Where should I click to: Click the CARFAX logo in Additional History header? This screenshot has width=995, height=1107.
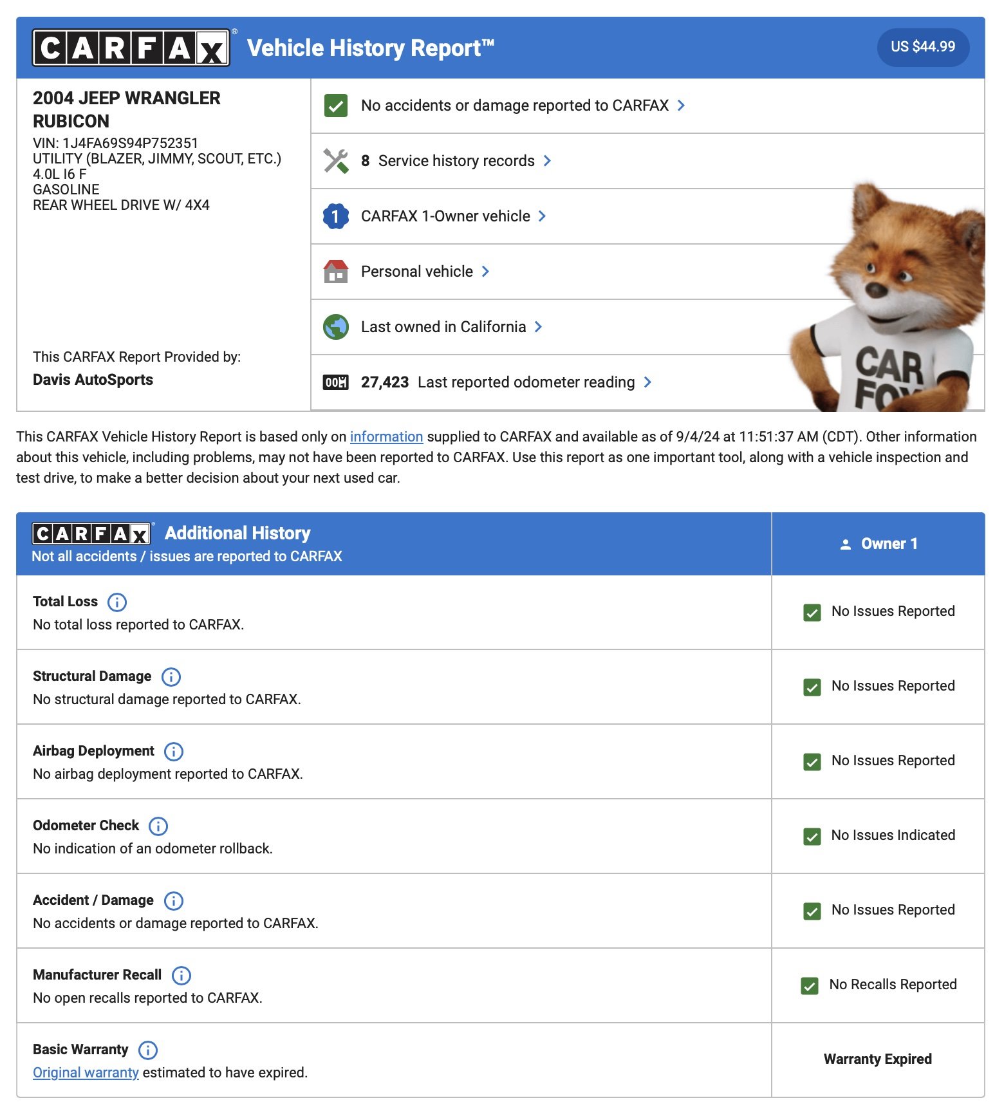click(x=91, y=534)
